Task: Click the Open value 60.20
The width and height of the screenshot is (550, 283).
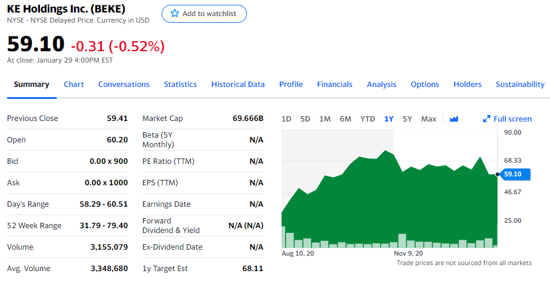Action: click(x=117, y=140)
